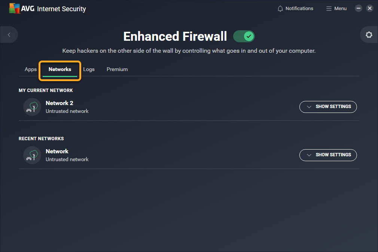Viewport: 378px width, 252px height.
Task: Open Firewall settings gear icon
Action: tap(369, 35)
